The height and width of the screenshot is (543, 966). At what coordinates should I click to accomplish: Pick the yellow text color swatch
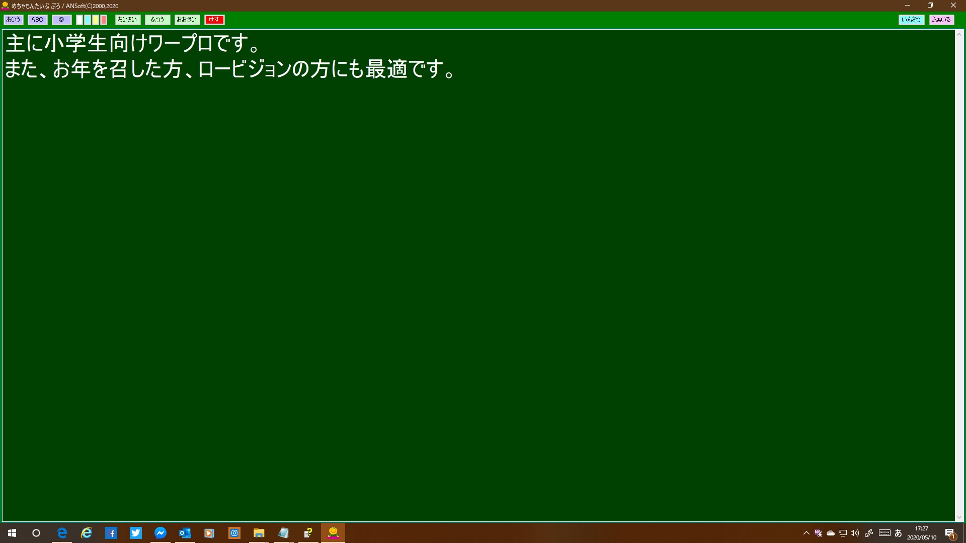(x=96, y=20)
